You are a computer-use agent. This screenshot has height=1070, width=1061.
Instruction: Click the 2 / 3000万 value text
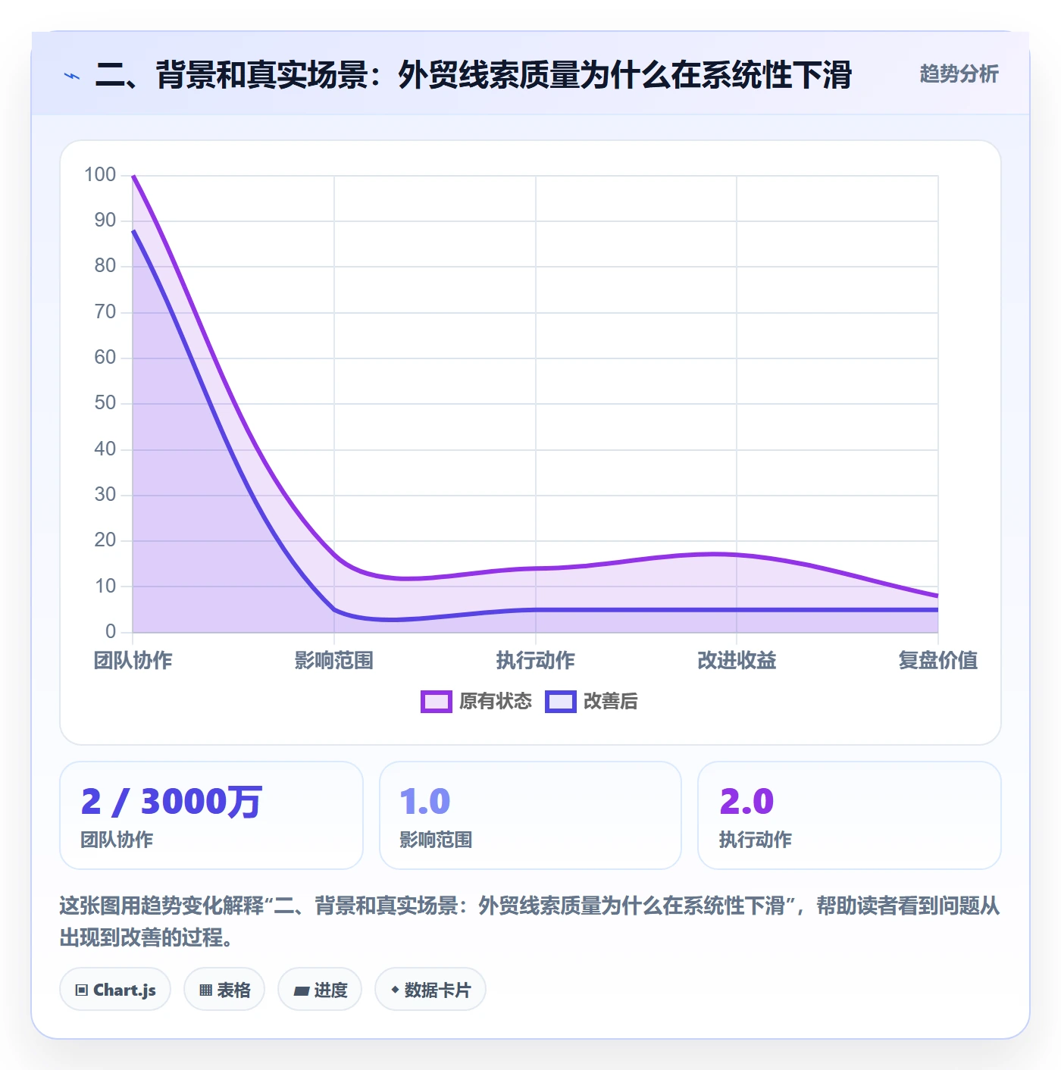click(171, 802)
